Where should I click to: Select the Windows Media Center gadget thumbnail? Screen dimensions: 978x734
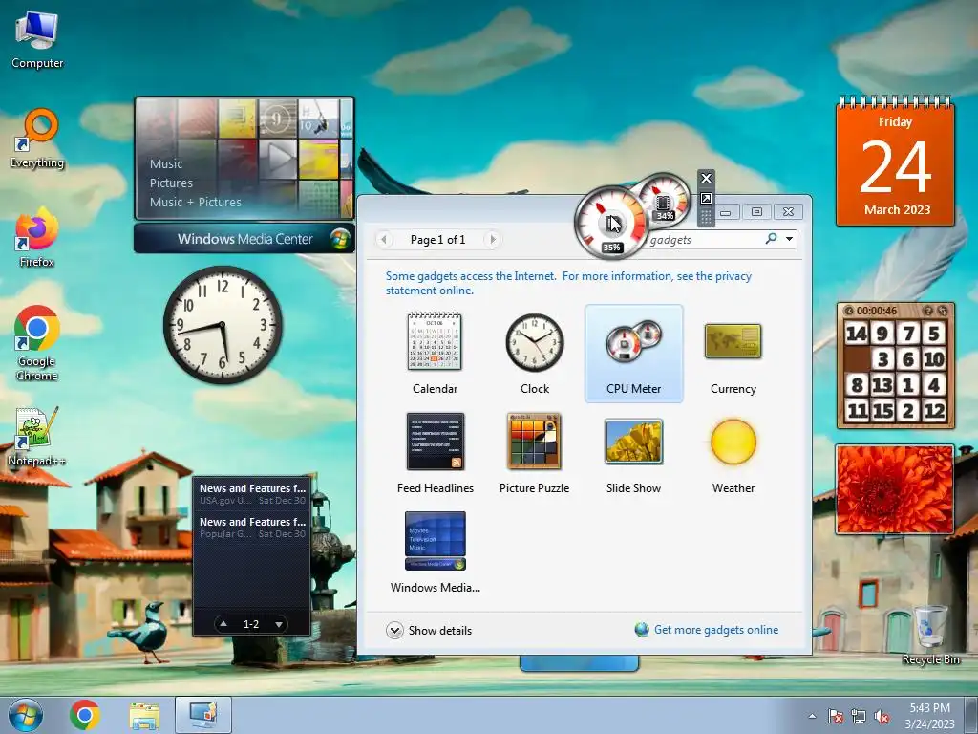(435, 551)
